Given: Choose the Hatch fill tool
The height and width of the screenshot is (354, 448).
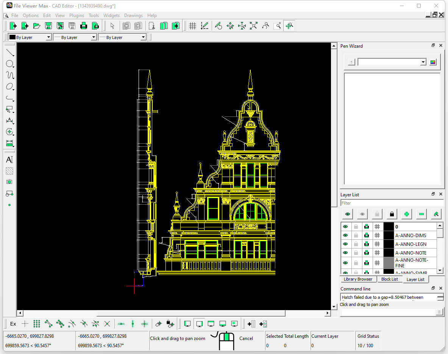Looking at the screenshot, I should (x=9, y=171).
